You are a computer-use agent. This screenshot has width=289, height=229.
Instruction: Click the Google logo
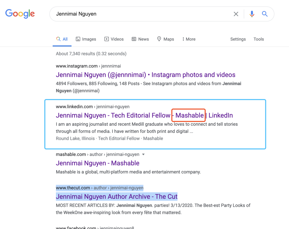20,14
